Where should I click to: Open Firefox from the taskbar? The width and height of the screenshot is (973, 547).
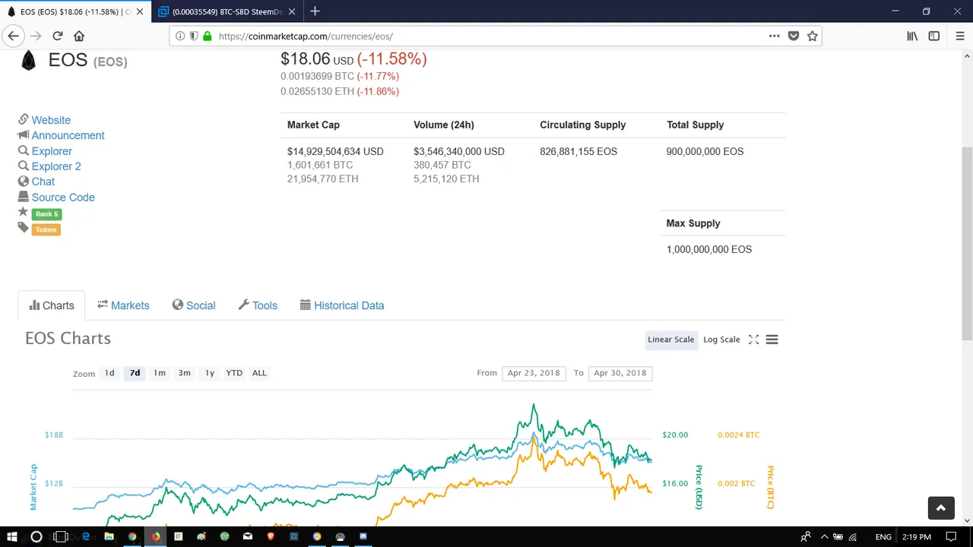pyautogui.click(x=155, y=536)
